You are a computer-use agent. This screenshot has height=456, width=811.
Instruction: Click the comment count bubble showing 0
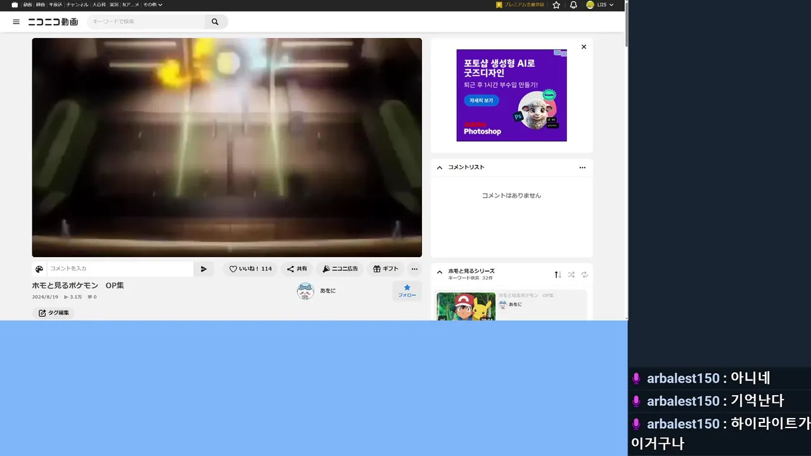92,297
